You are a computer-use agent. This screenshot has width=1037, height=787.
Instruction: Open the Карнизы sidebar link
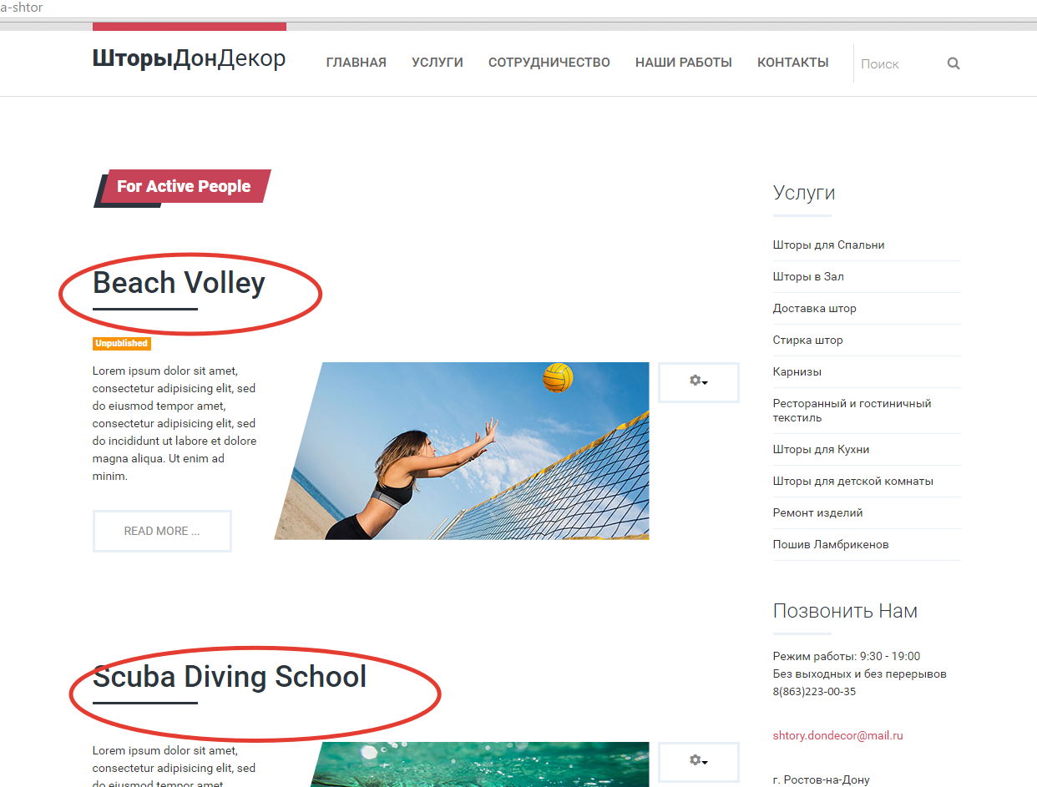pos(797,371)
